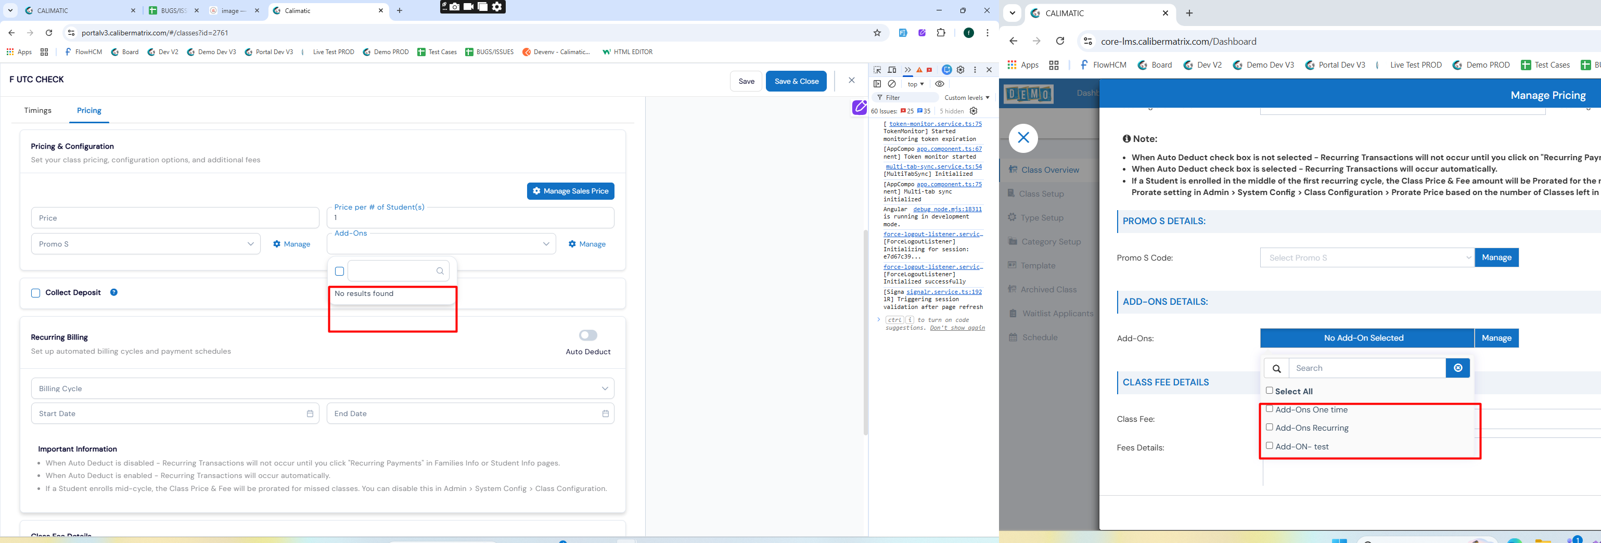1601x543 pixels.
Task: Open the DevTools more tabs chevron
Action: pos(907,70)
